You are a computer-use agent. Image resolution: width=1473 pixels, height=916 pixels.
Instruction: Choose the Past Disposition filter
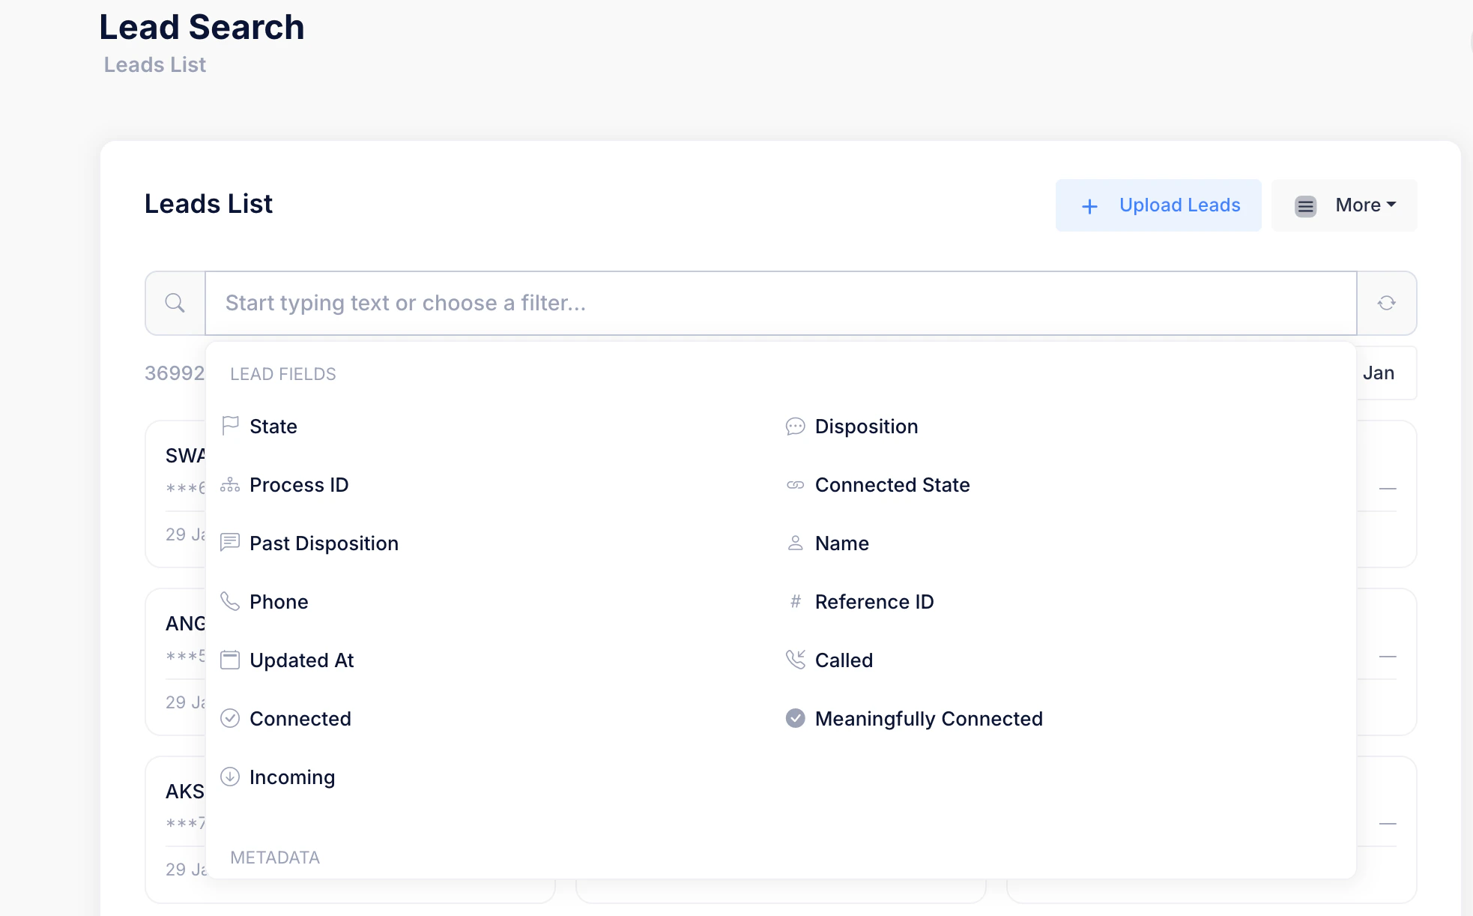click(x=324, y=543)
